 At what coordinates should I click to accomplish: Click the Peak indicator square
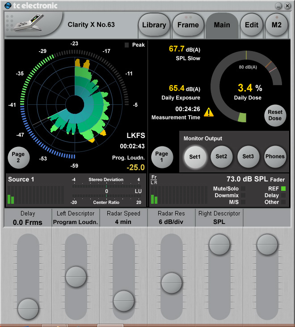click(127, 45)
